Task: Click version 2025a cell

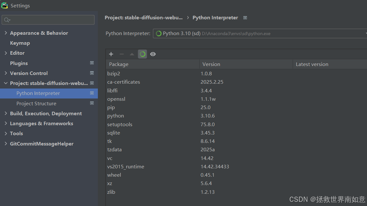Action: pos(208,150)
